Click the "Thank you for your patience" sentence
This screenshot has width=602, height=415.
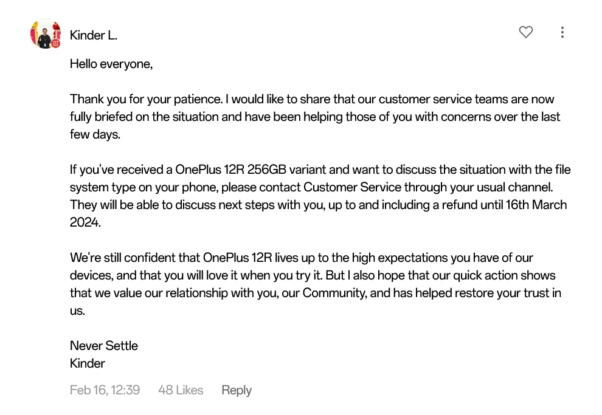[x=147, y=99]
